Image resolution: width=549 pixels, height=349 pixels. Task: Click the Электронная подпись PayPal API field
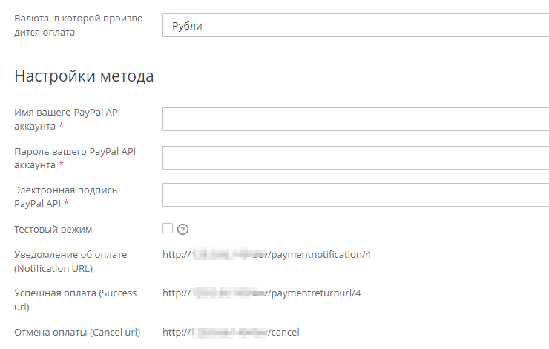pyautogui.click(x=355, y=196)
